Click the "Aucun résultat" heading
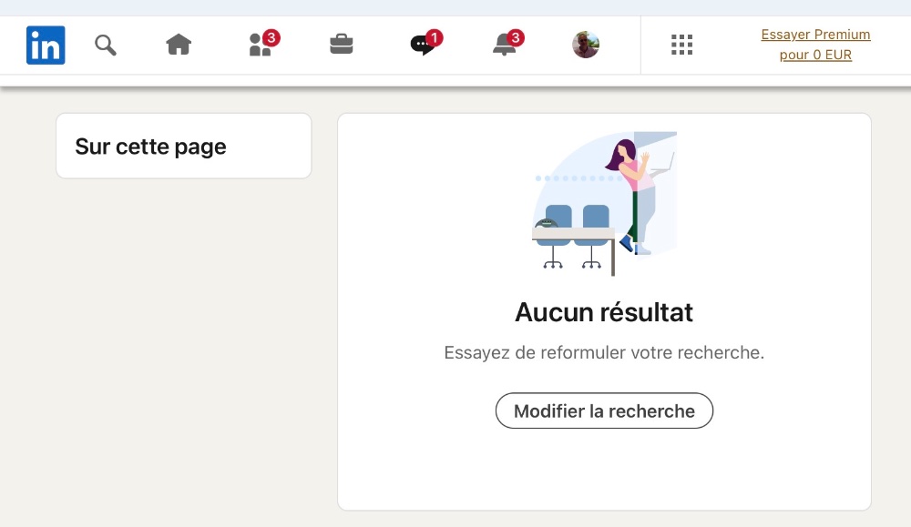The width and height of the screenshot is (911, 527). 604,312
